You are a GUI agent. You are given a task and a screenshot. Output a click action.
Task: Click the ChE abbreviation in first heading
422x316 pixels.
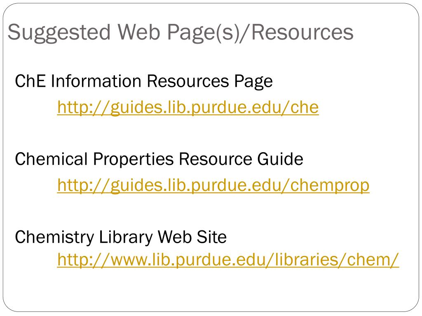(x=30, y=81)
